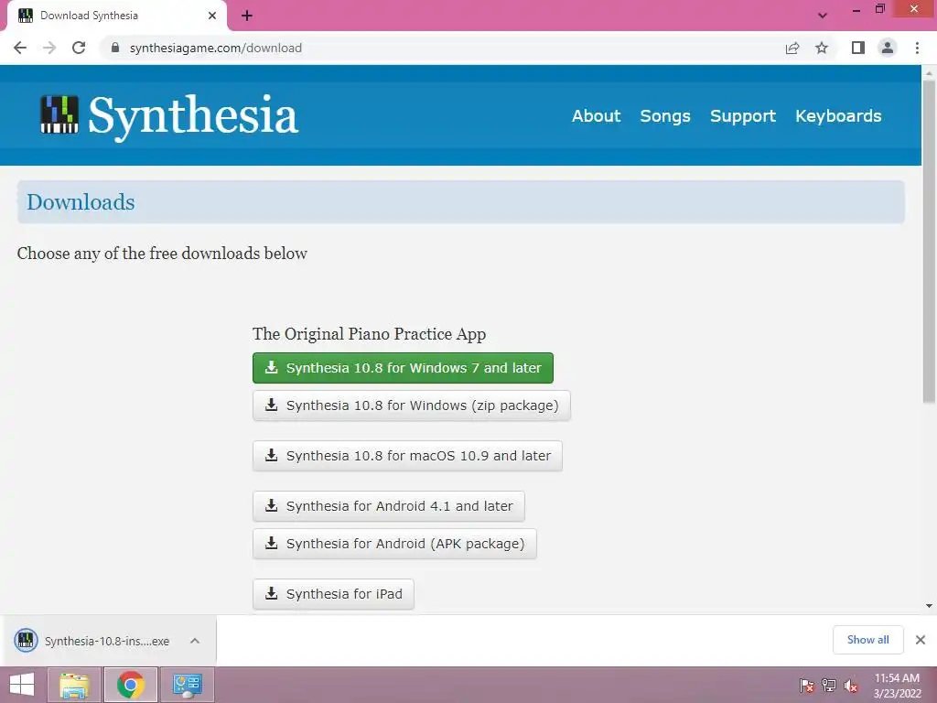Open the Songs page
Viewport: 937px width, 703px height.
coord(665,115)
